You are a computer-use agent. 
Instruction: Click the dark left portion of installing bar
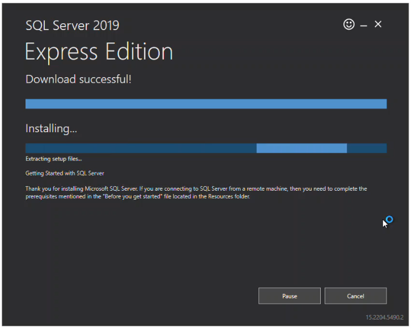point(141,148)
